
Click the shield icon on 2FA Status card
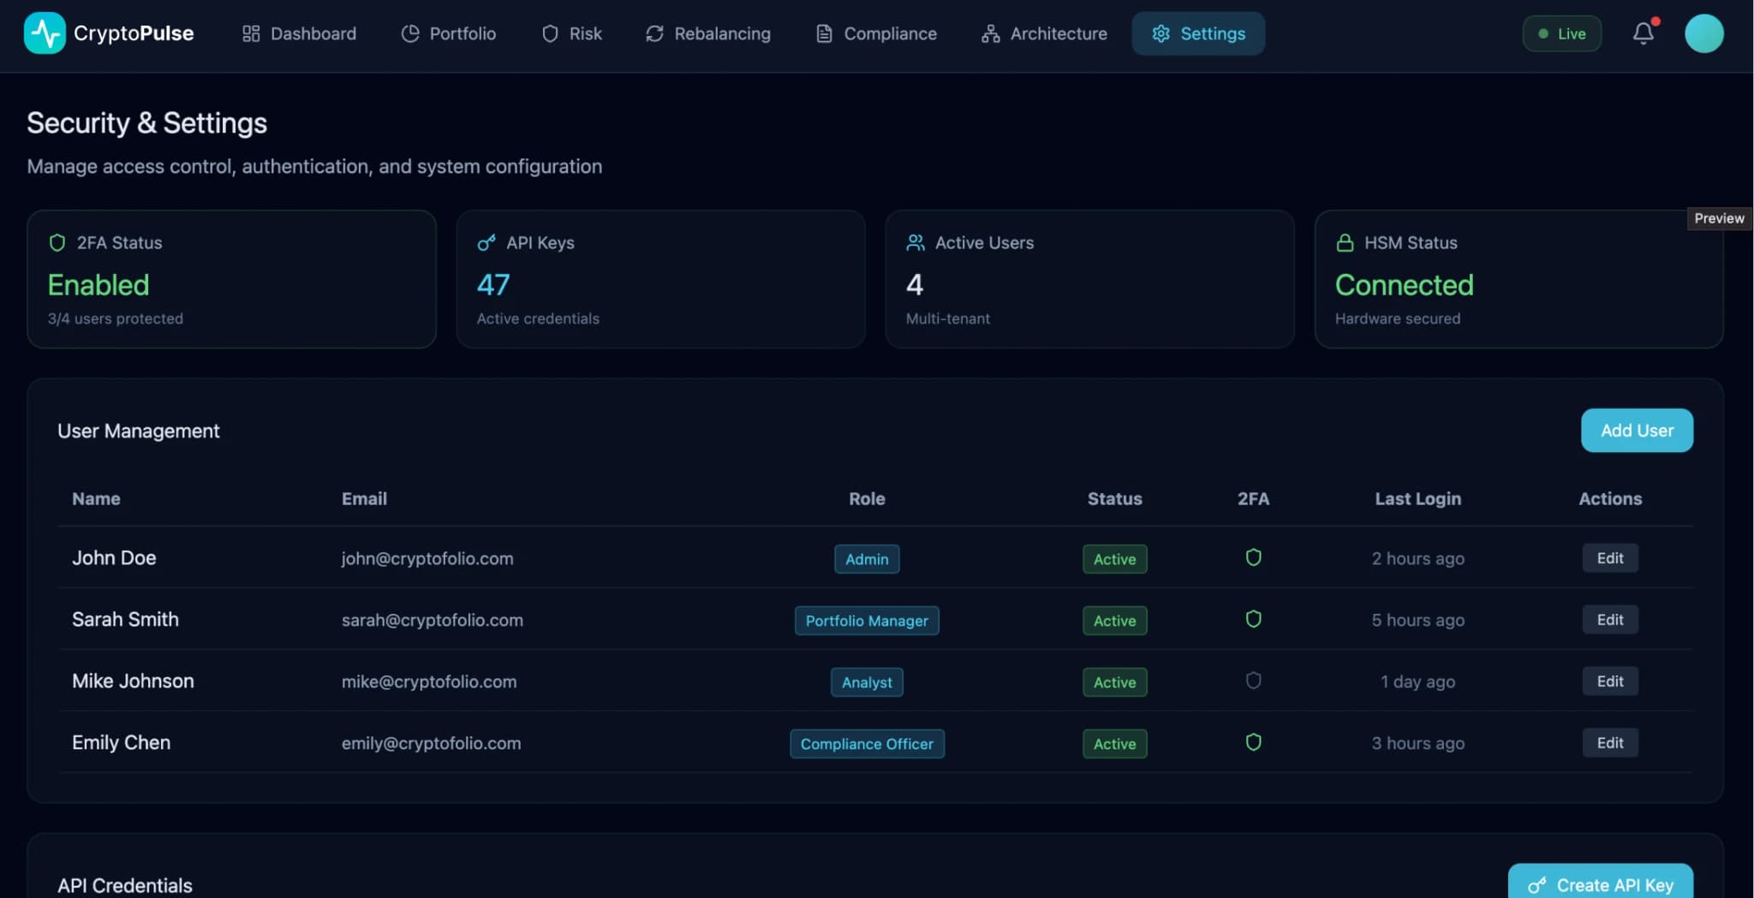tap(57, 242)
